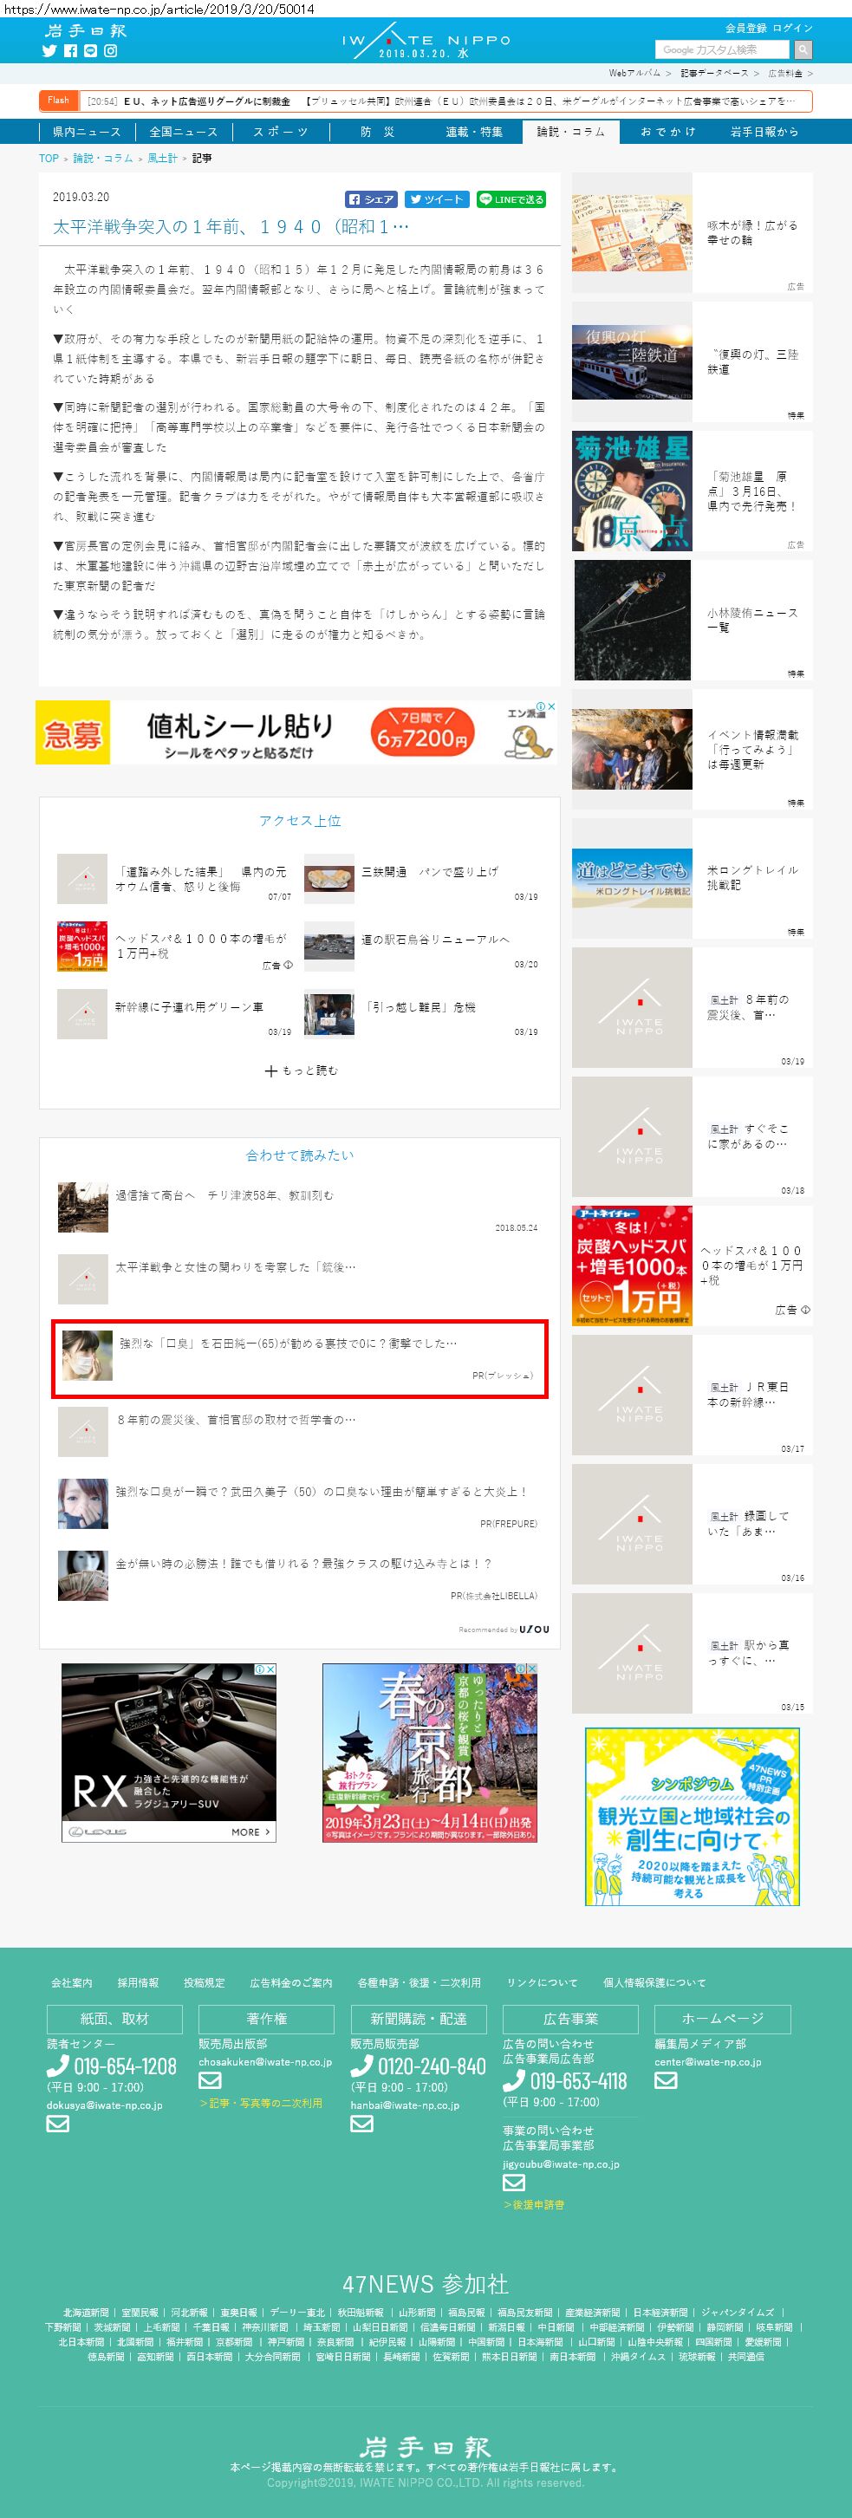Click envelope icon under hanbai email
852x2518 pixels.
[x=361, y=2123]
